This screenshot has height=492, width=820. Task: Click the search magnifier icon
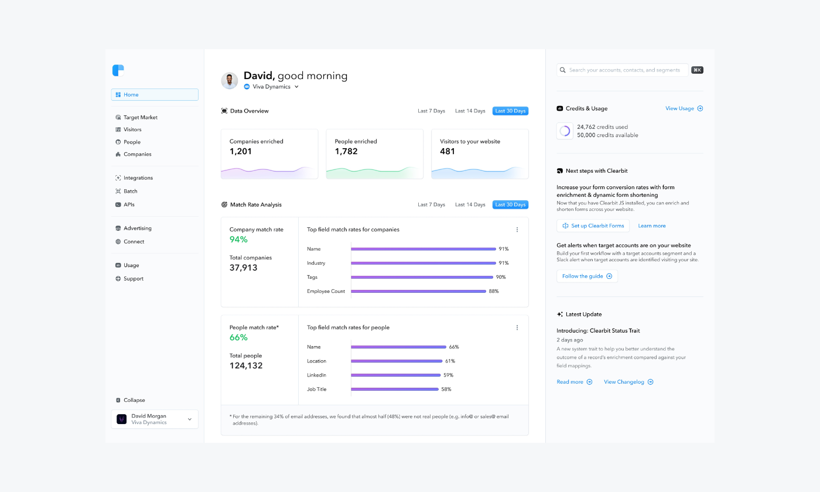(563, 70)
